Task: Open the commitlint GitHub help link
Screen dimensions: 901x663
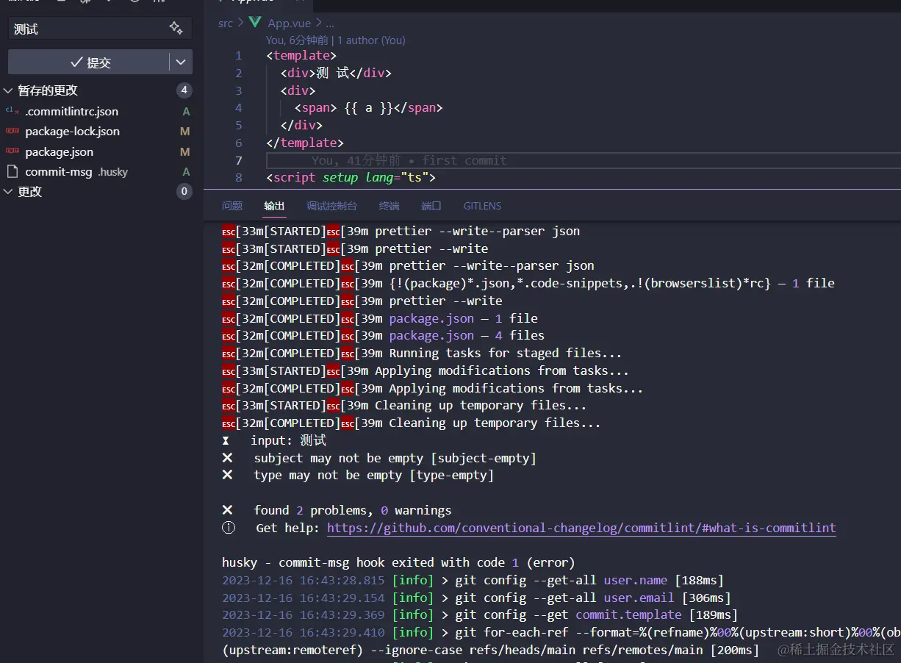Action: (581, 528)
